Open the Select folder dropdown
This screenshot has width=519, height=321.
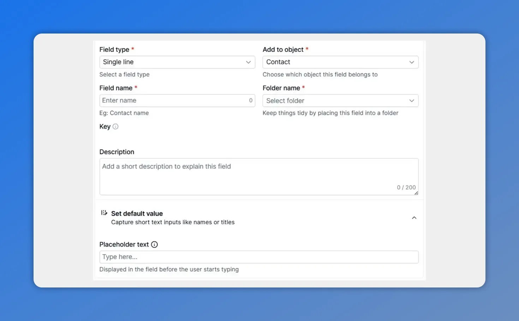340,101
